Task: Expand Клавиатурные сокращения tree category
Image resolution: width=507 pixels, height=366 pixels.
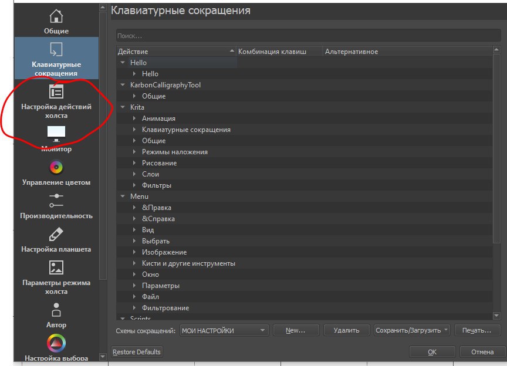Action: click(x=134, y=129)
